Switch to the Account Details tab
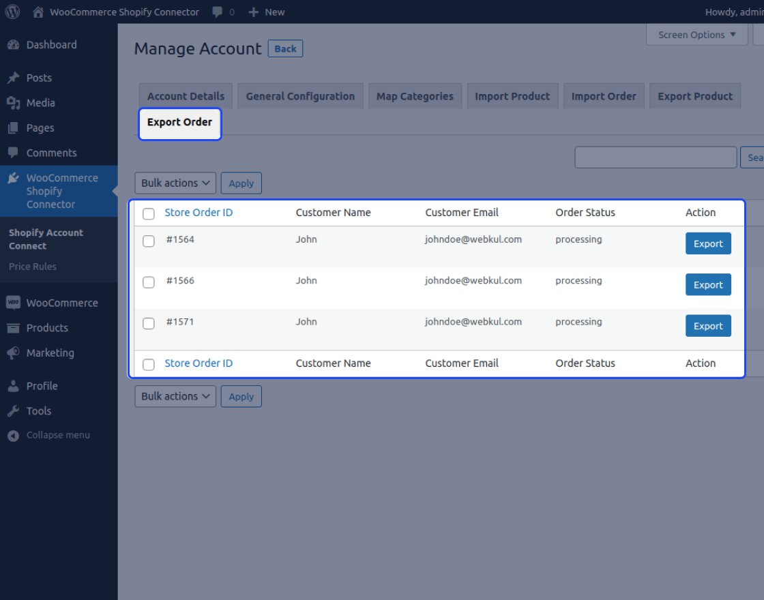Image resolution: width=764 pixels, height=600 pixels. point(186,96)
